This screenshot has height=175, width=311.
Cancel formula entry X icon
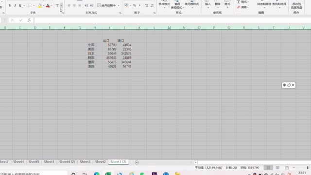point(12,20)
